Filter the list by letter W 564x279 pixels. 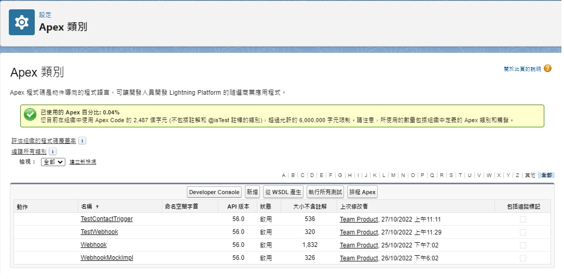pos(489,175)
